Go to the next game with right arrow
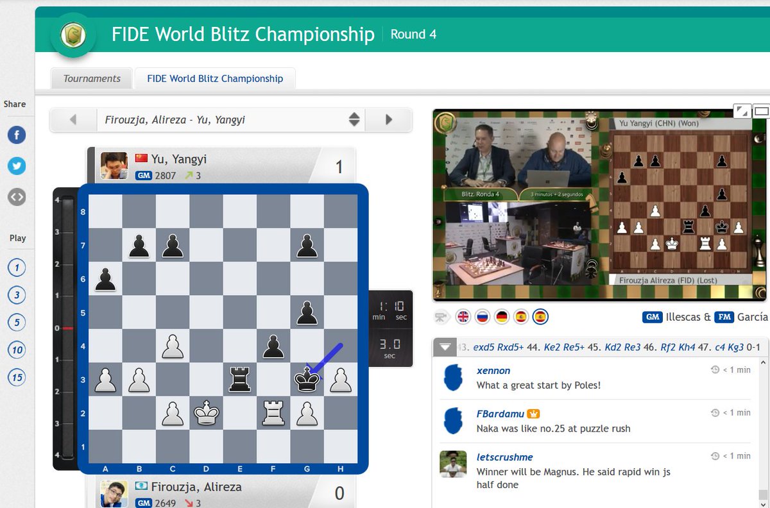Screen dimensions: 770x508 coord(388,119)
